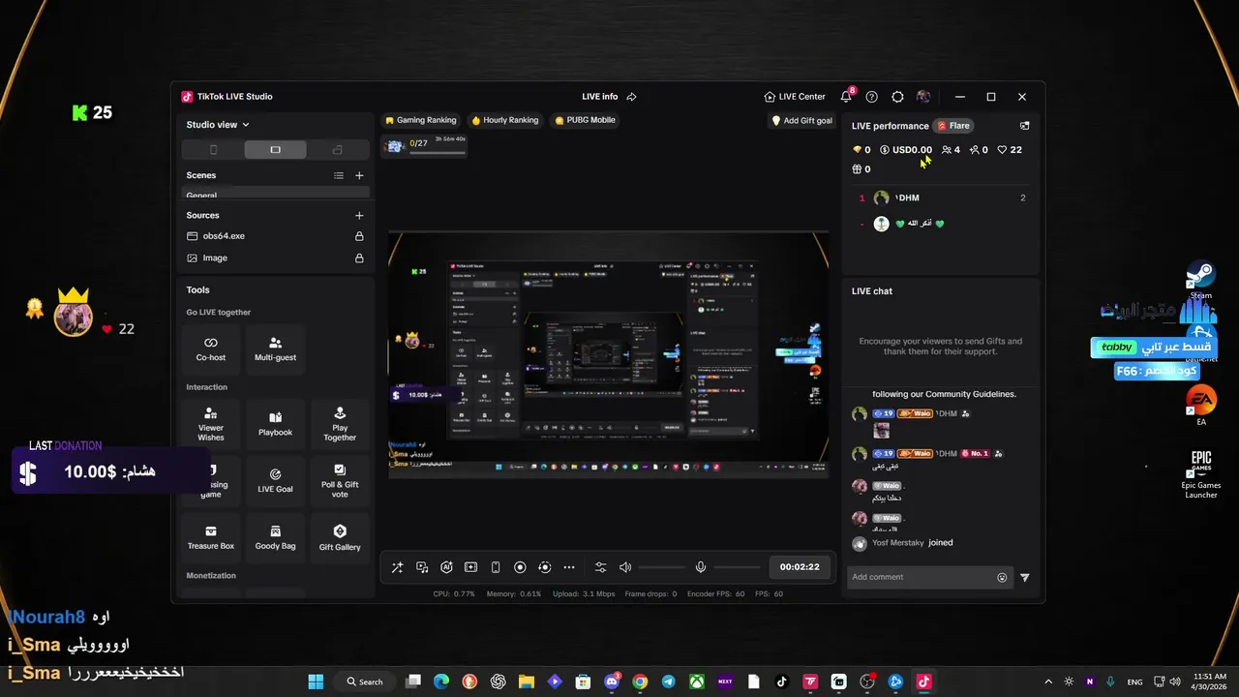Select the dual layout view button
This screenshot has height=697, width=1239.
coord(337,150)
